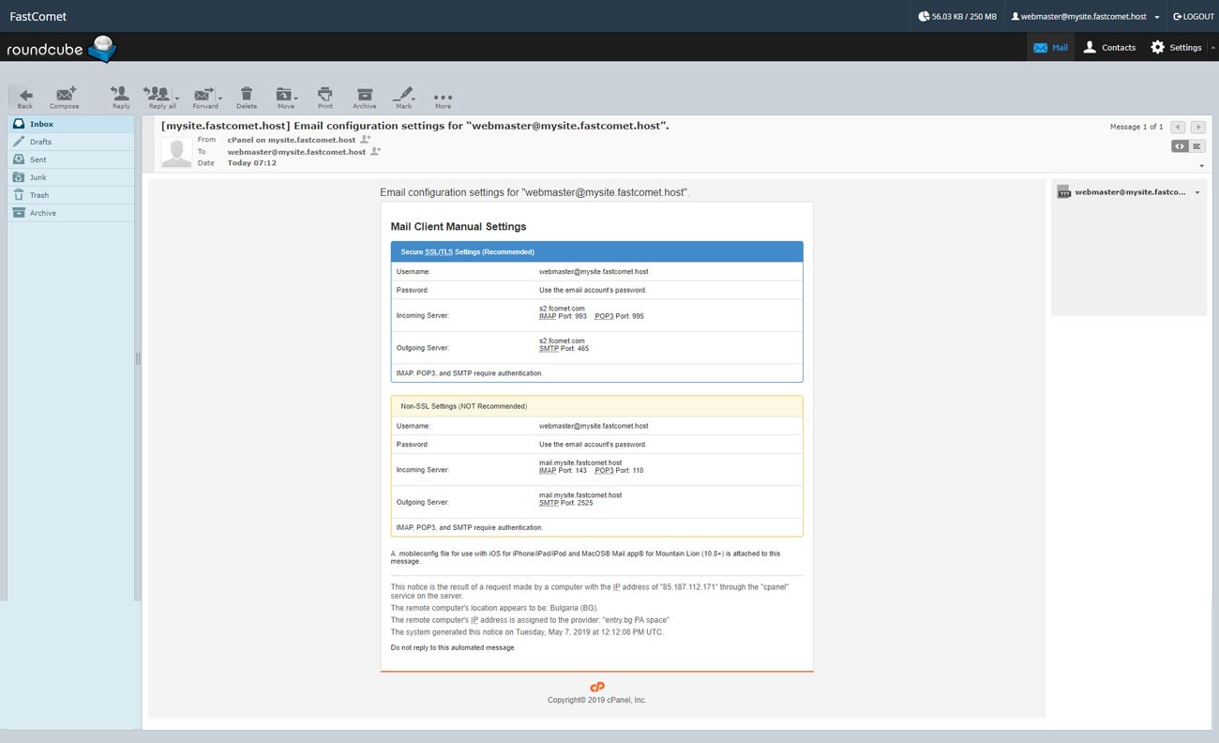Click the More actions icon

pos(442,94)
